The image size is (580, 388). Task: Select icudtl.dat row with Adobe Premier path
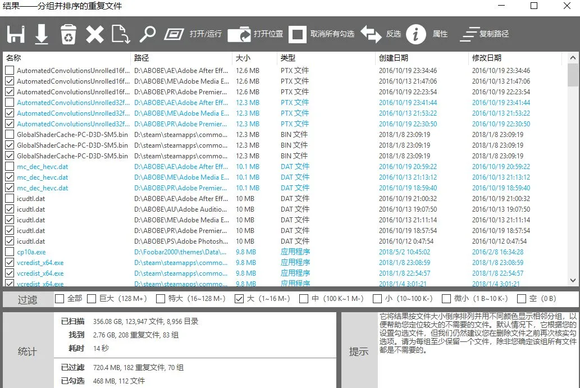pos(285,230)
